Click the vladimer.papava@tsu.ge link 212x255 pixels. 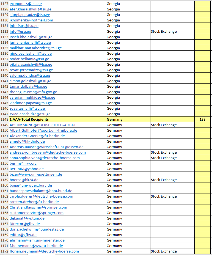pos(31,103)
